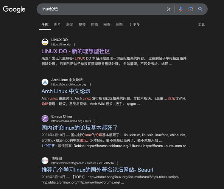Image resolution: width=224 pixels, height=189 pixels.
Task: Click the cnblogs.com archive 2012/05/14 URL
Action: 82,163
